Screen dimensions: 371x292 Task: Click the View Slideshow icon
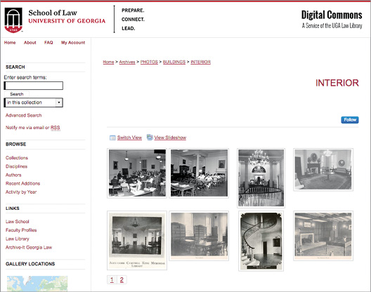pyautogui.click(x=150, y=137)
